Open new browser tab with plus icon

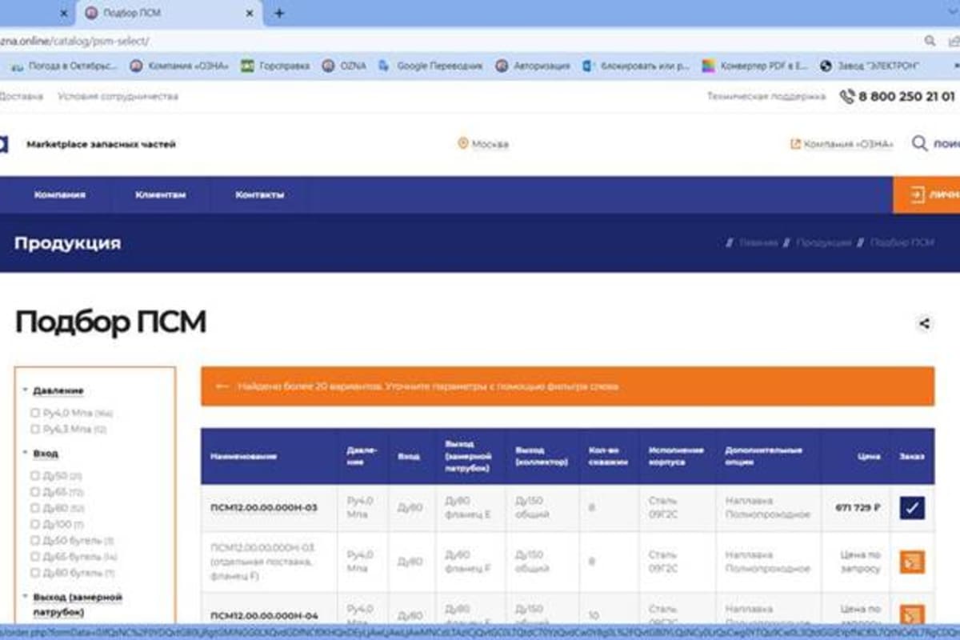click(x=279, y=14)
